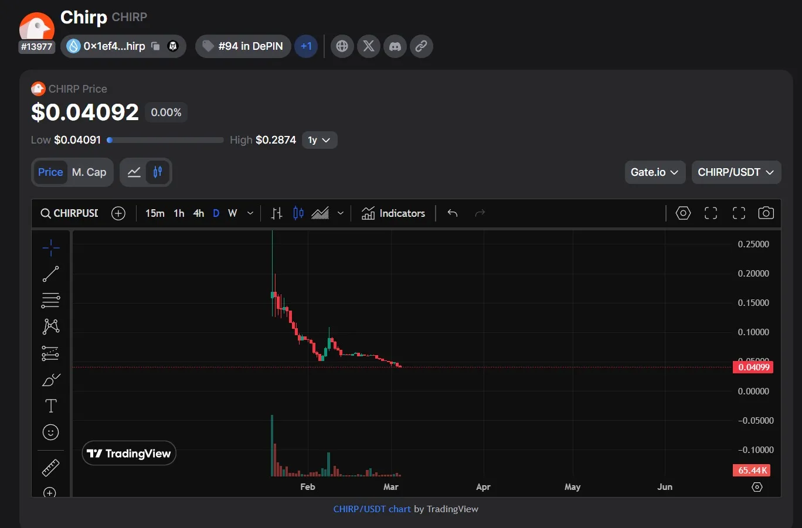Select the 4h timeframe
This screenshot has height=528, width=802.
[199, 213]
